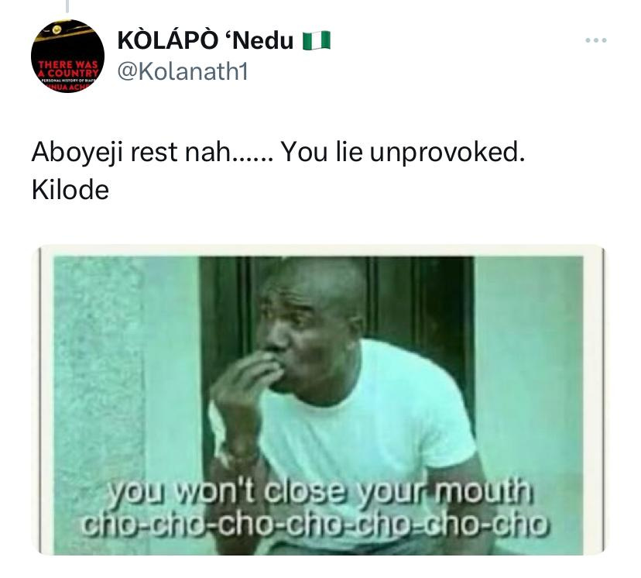Visit the @Kolanath1 handle
The width and height of the screenshot is (641, 578).
coord(183,71)
